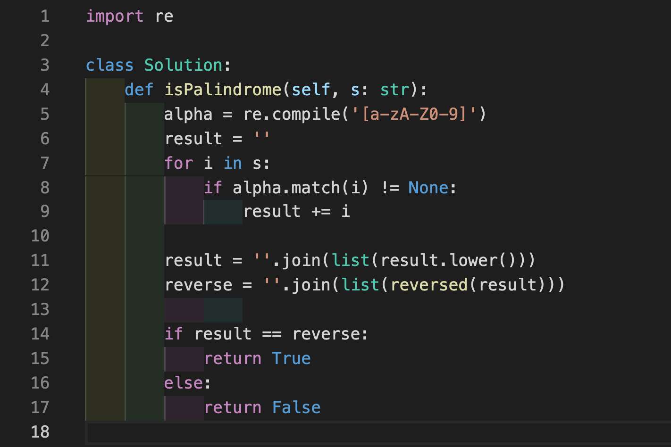This screenshot has width=671, height=447.
Task: Click line number 5 in the gutter
Action: coord(45,114)
